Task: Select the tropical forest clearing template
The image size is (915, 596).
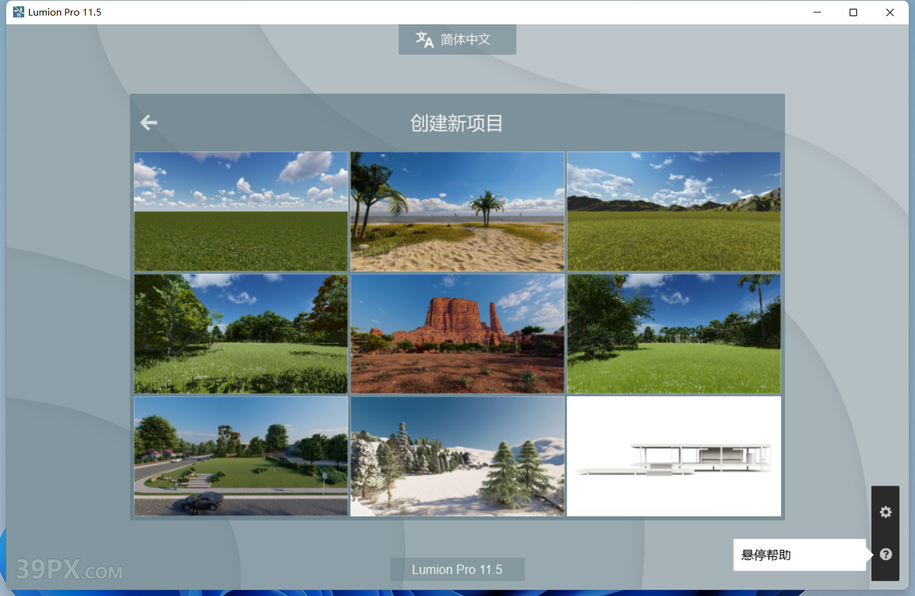Action: (673, 334)
